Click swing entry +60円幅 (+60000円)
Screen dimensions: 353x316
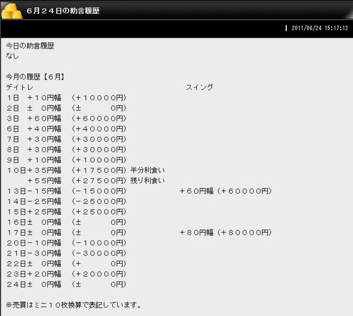(226, 191)
